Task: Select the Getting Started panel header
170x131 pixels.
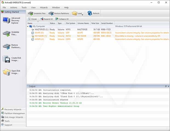Action: click(13, 12)
